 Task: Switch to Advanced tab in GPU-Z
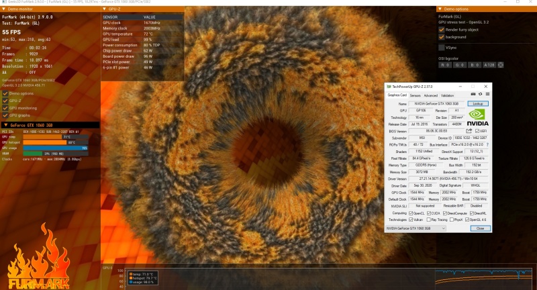click(430, 95)
